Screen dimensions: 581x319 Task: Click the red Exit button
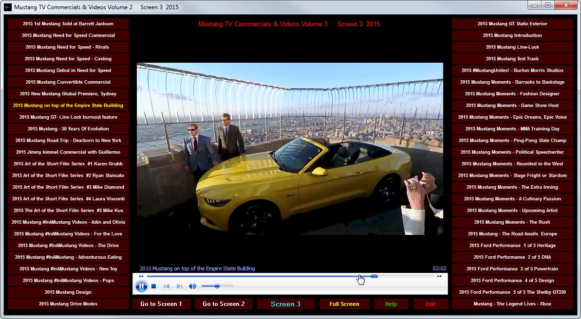pyautogui.click(x=431, y=304)
